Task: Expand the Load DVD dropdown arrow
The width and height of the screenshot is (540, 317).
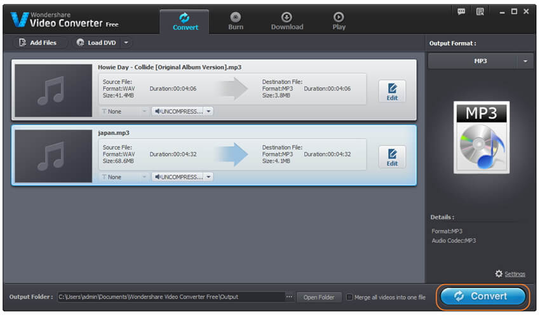Action: click(126, 43)
